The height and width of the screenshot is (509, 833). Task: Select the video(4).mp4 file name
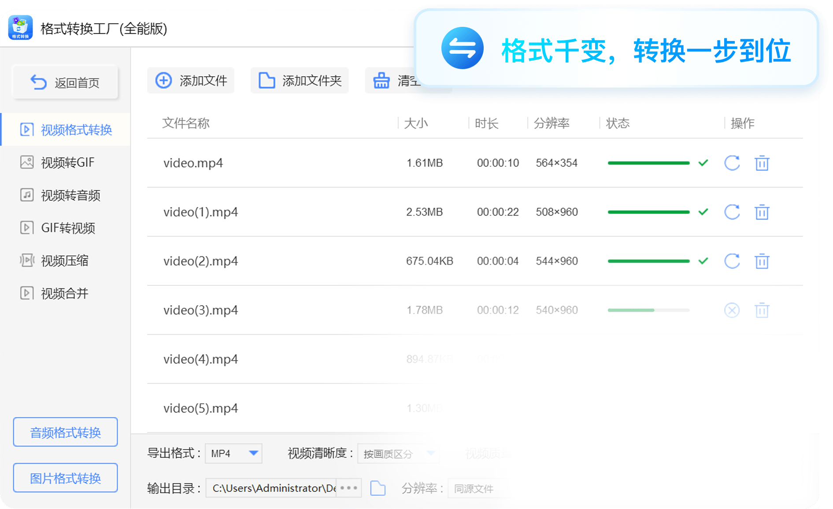[x=200, y=359]
